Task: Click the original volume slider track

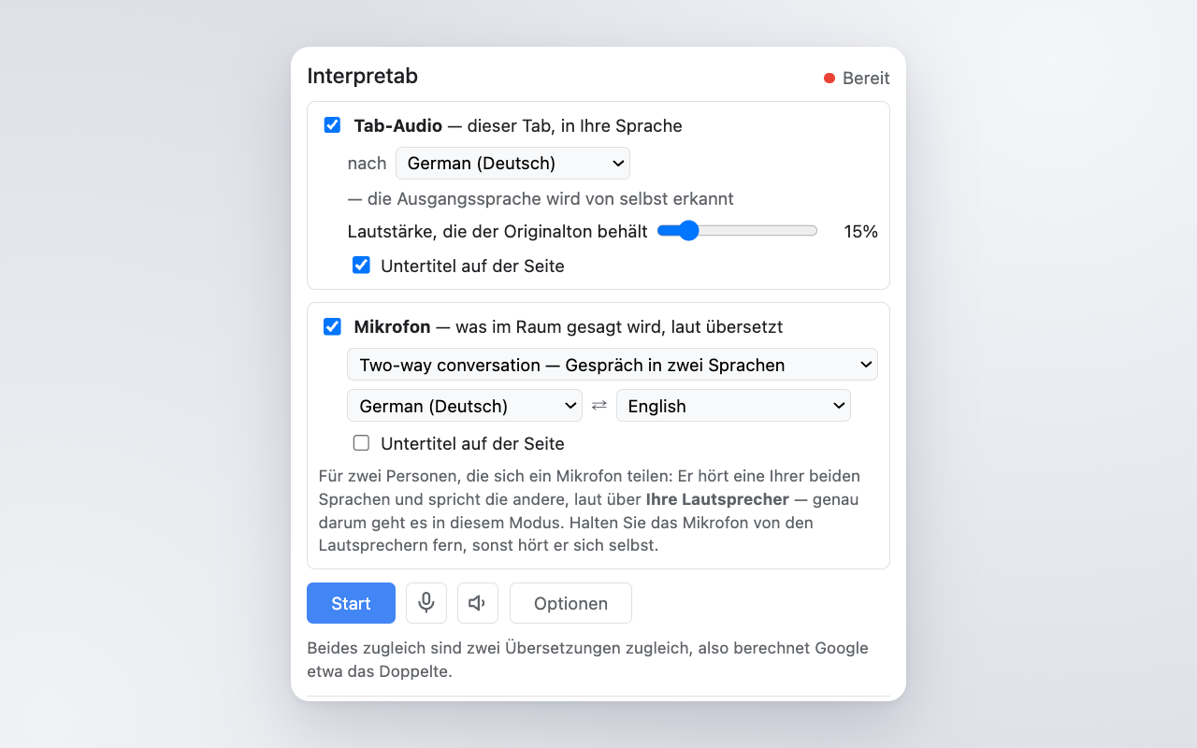Action: (738, 231)
